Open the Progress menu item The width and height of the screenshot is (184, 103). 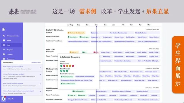pyautogui.click(x=10, y=50)
